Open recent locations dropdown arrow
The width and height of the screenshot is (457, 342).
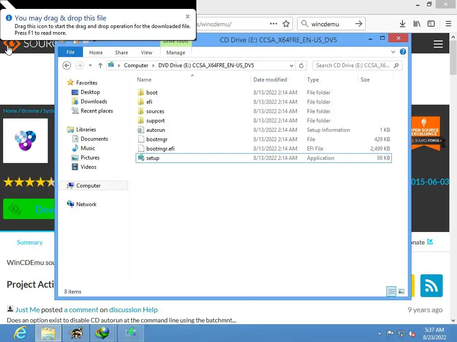(90, 65)
